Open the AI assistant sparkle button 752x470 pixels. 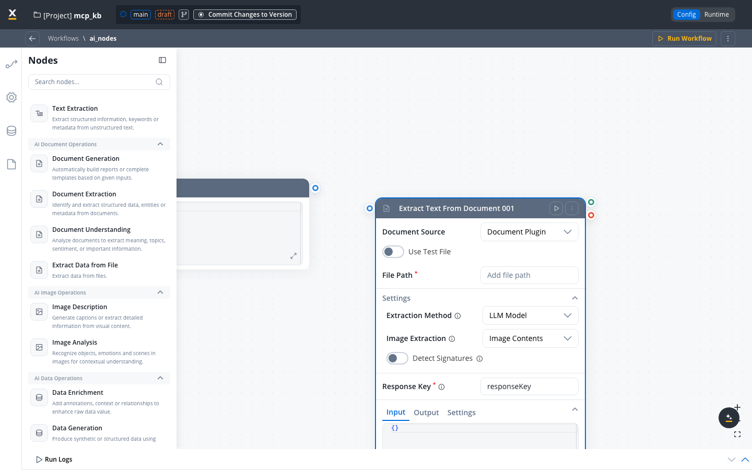tap(728, 418)
